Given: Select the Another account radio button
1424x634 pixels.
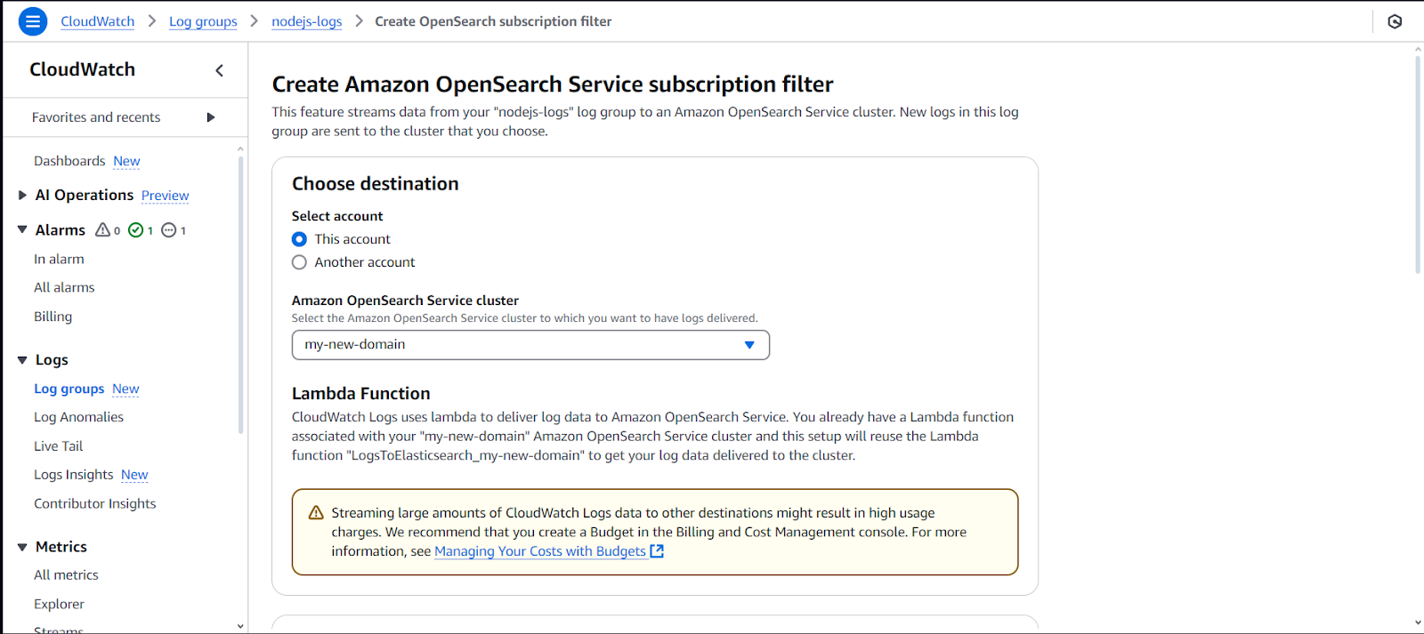Looking at the screenshot, I should [299, 262].
